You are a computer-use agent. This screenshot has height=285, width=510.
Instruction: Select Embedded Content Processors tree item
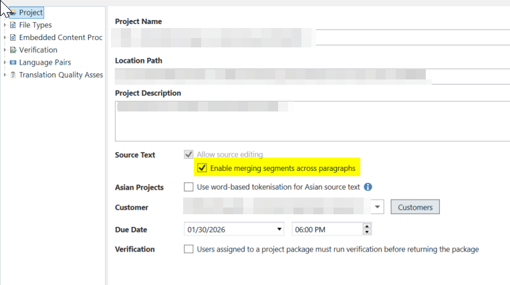click(61, 37)
